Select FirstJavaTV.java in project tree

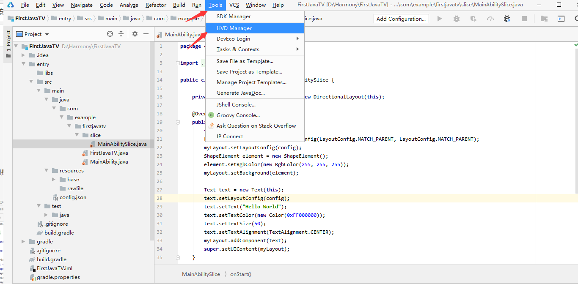(x=109, y=153)
